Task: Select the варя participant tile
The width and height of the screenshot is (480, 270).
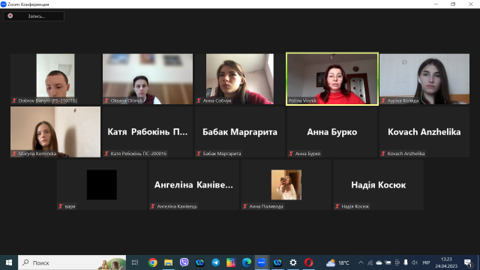Action: pos(102,185)
